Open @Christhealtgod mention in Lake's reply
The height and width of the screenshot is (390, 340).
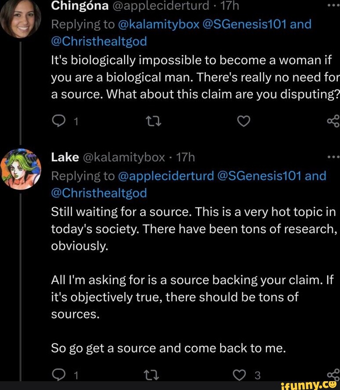(x=99, y=193)
